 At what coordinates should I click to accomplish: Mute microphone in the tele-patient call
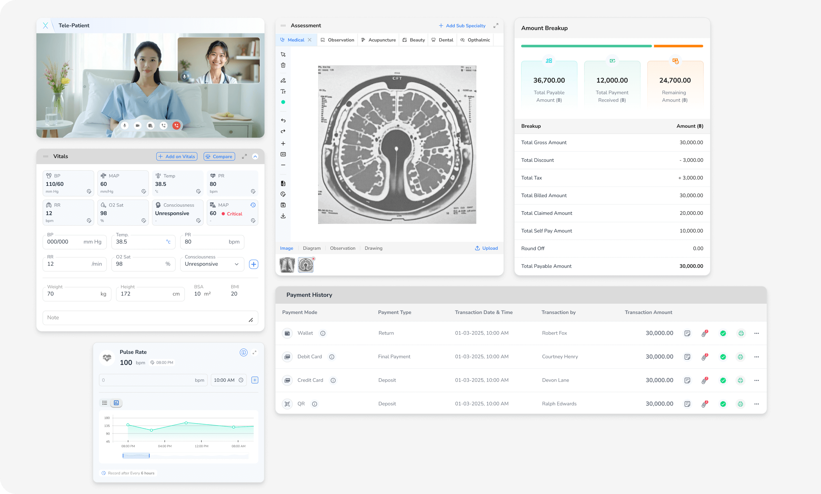pyautogui.click(x=125, y=126)
